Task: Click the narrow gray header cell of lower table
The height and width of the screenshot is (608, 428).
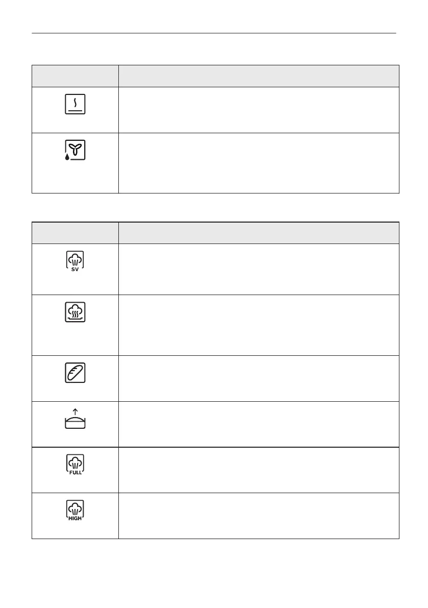Action: coord(75,233)
